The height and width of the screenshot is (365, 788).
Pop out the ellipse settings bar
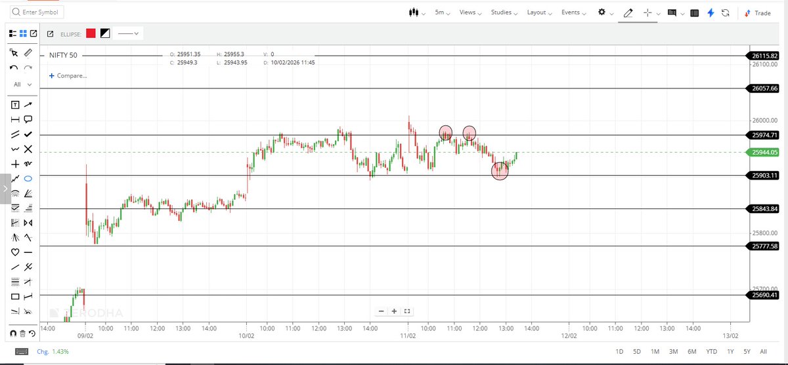pyautogui.click(x=51, y=33)
